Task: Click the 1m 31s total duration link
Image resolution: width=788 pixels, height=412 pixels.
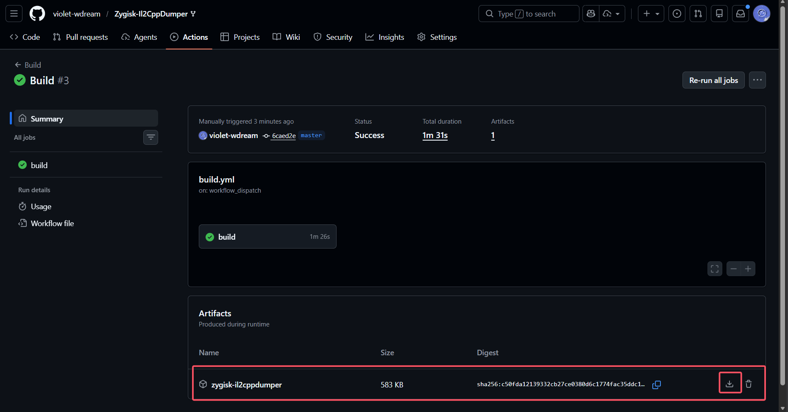Action: pyautogui.click(x=435, y=135)
